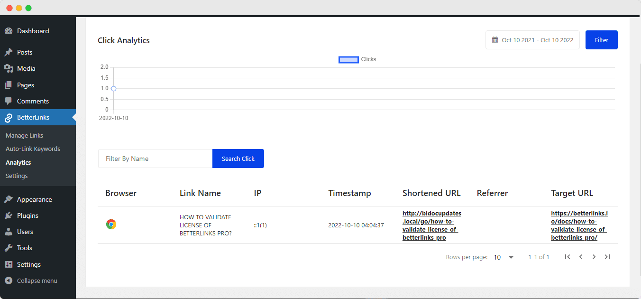Open the BetterLinks menu

(x=38, y=117)
